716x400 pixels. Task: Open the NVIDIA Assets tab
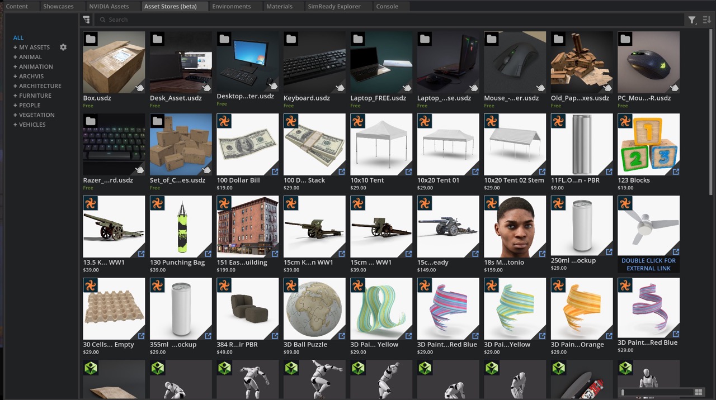pos(109,6)
